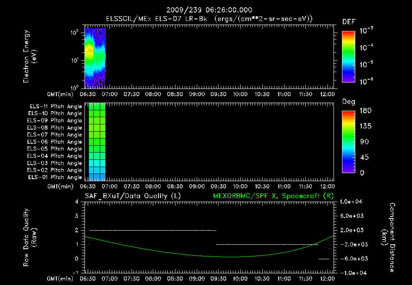
Task: Click the DEF color bar
Action: (348, 57)
